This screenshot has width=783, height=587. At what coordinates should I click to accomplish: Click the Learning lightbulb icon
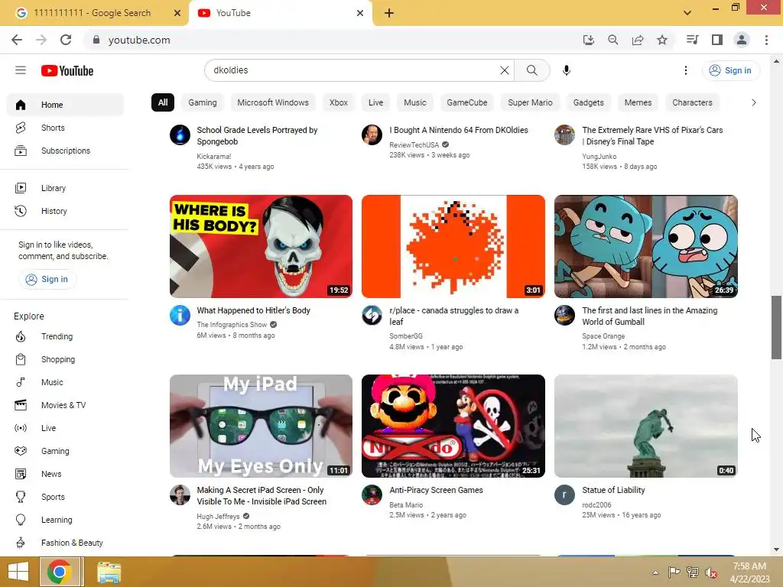click(21, 520)
